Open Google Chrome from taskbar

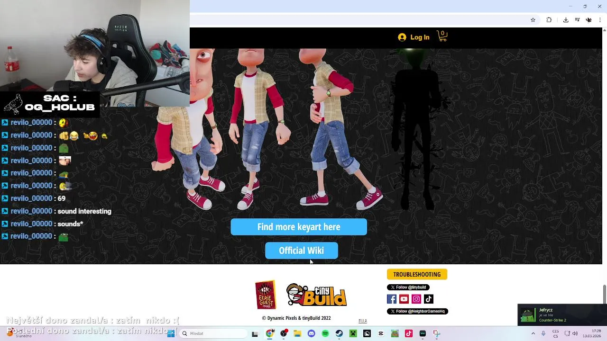coord(269,334)
